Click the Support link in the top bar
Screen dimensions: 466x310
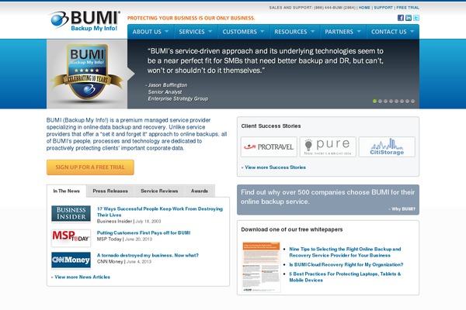pos(384,8)
